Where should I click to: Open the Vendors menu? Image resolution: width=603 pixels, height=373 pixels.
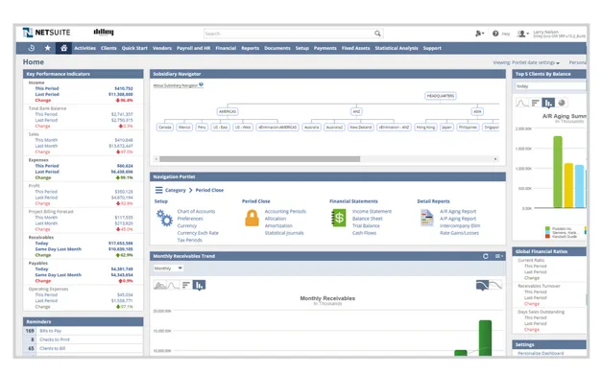pyautogui.click(x=162, y=48)
